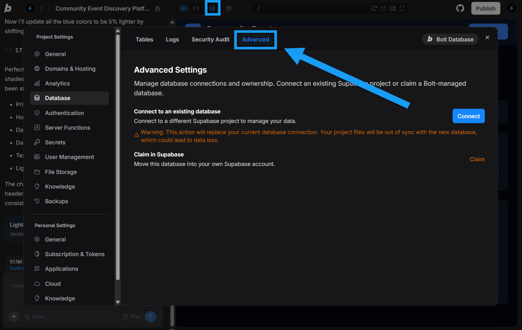Open the Database panel from the top toolbar
522x330 pixels.
coord(213,8)
